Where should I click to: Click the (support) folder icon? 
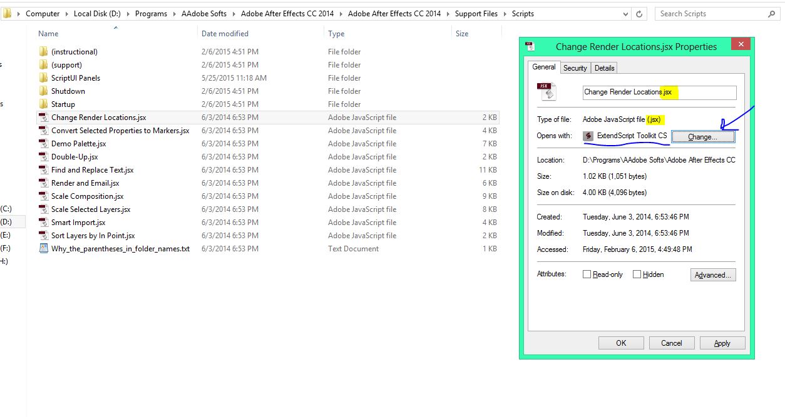(43, 64)
